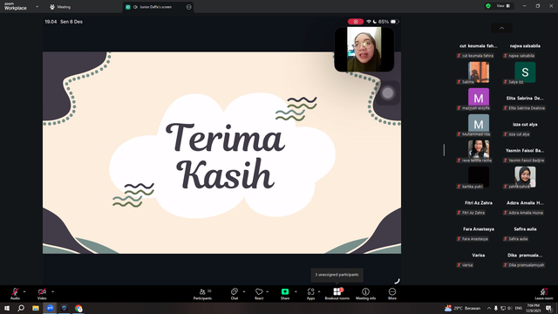Open Breakout rooms

[x=337, y=294]
